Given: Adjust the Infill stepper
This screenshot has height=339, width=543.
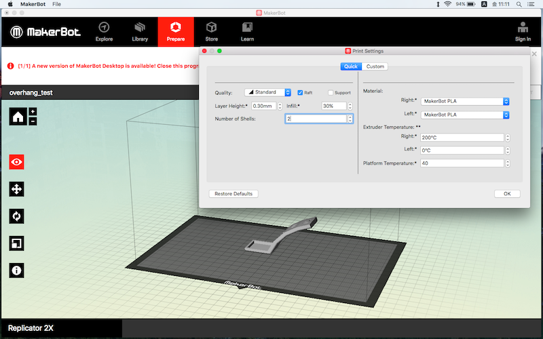Looking at the screenshot, I should point(350,106).
